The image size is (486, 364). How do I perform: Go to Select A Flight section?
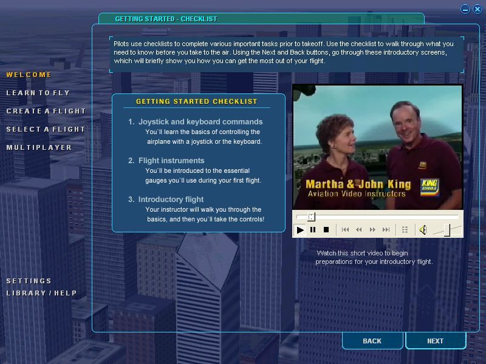click(46, 129)
